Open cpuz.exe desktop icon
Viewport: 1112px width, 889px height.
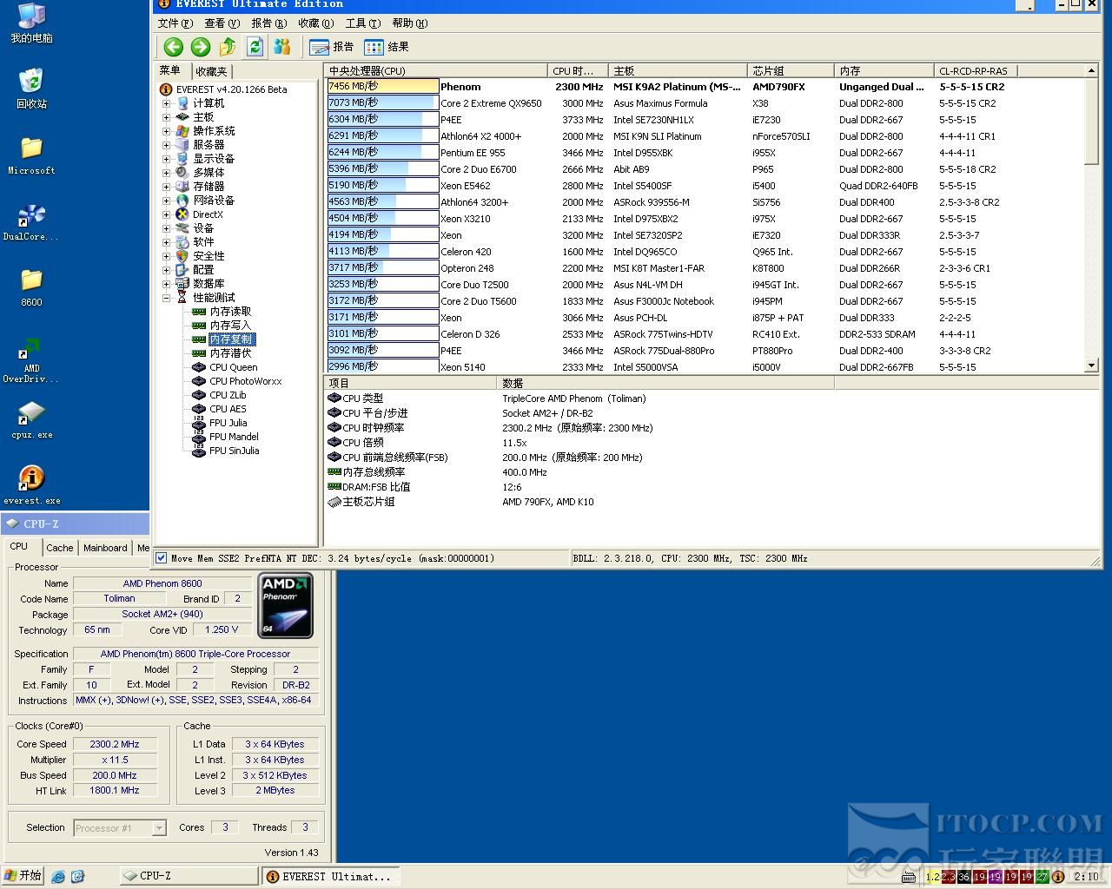click(x=31, y=420)
